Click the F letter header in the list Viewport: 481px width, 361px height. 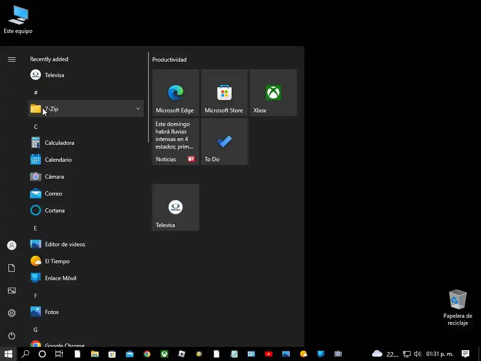point(36,296)
